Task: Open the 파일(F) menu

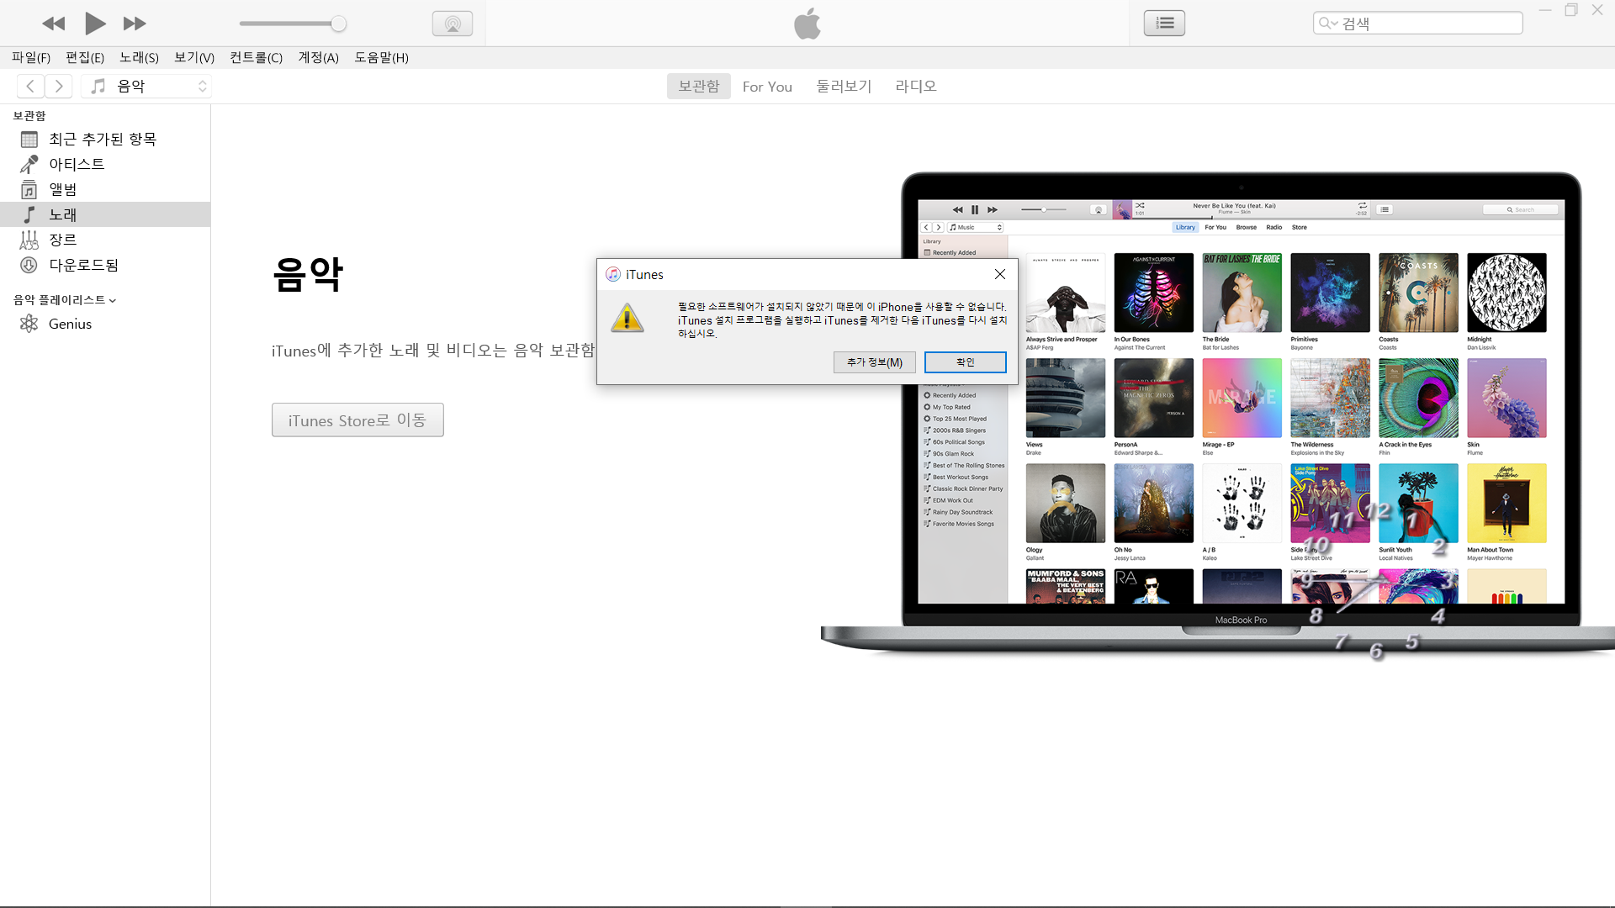Action: pos(31,57)
